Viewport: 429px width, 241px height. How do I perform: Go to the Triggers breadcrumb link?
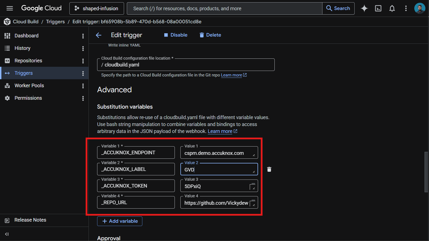point(55,22)
